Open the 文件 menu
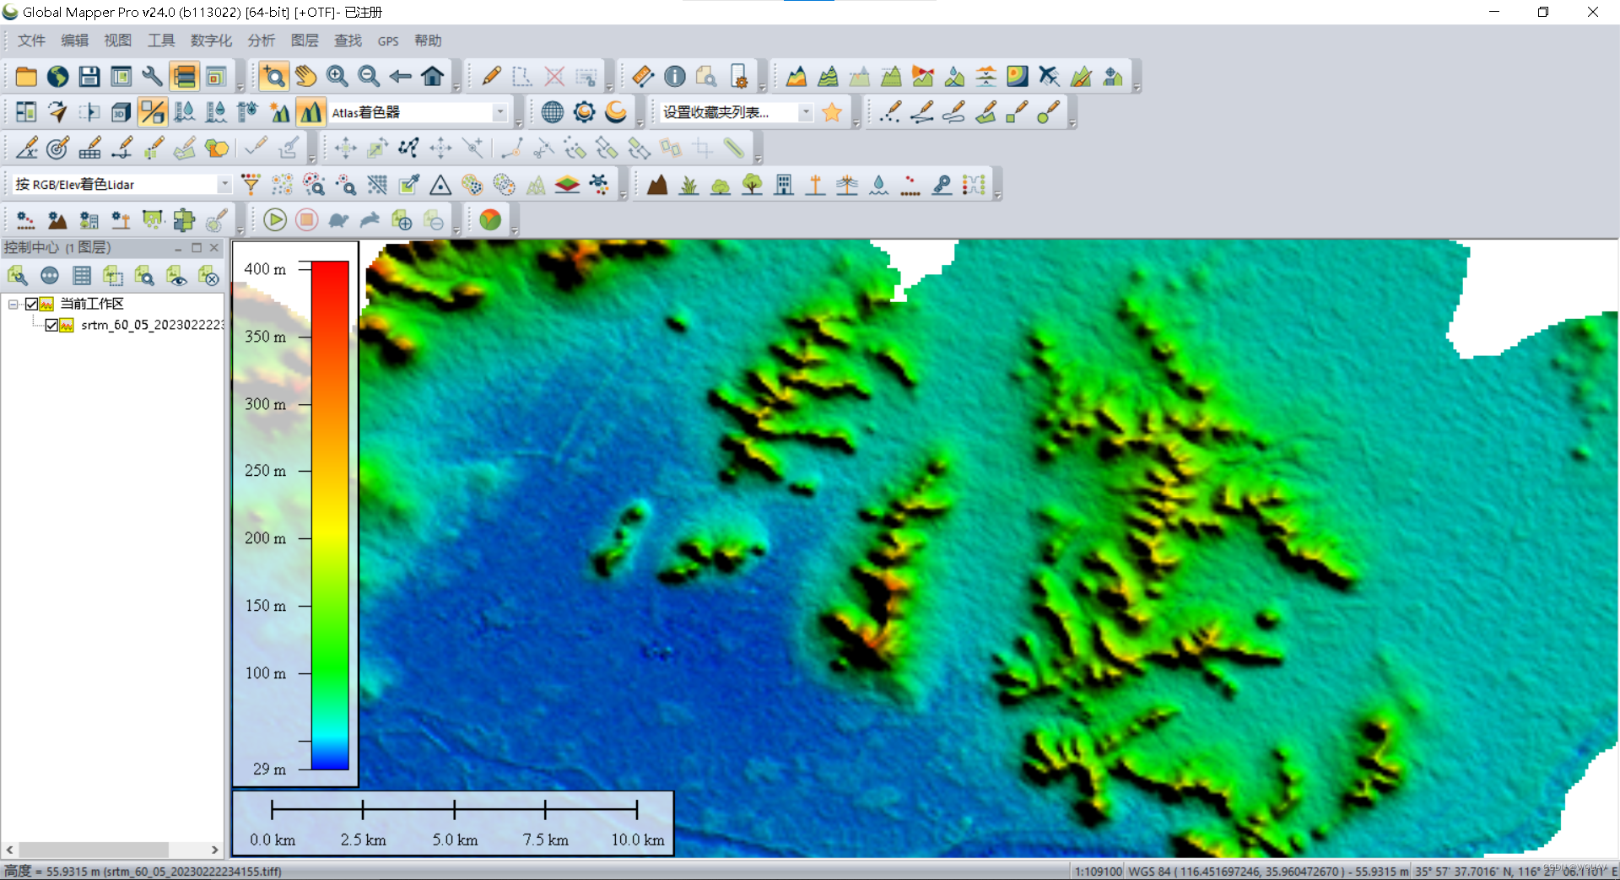 click(x=31, y=40)
